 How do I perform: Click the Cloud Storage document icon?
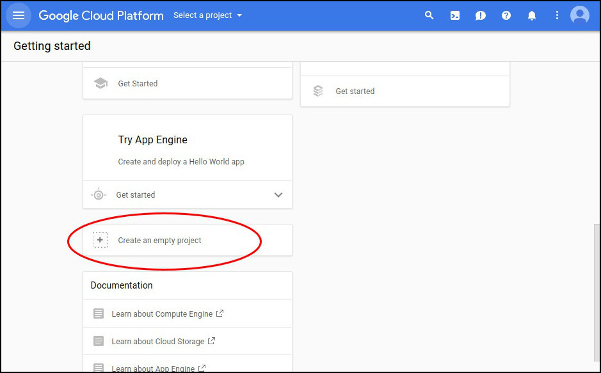(x=99, y=341)
